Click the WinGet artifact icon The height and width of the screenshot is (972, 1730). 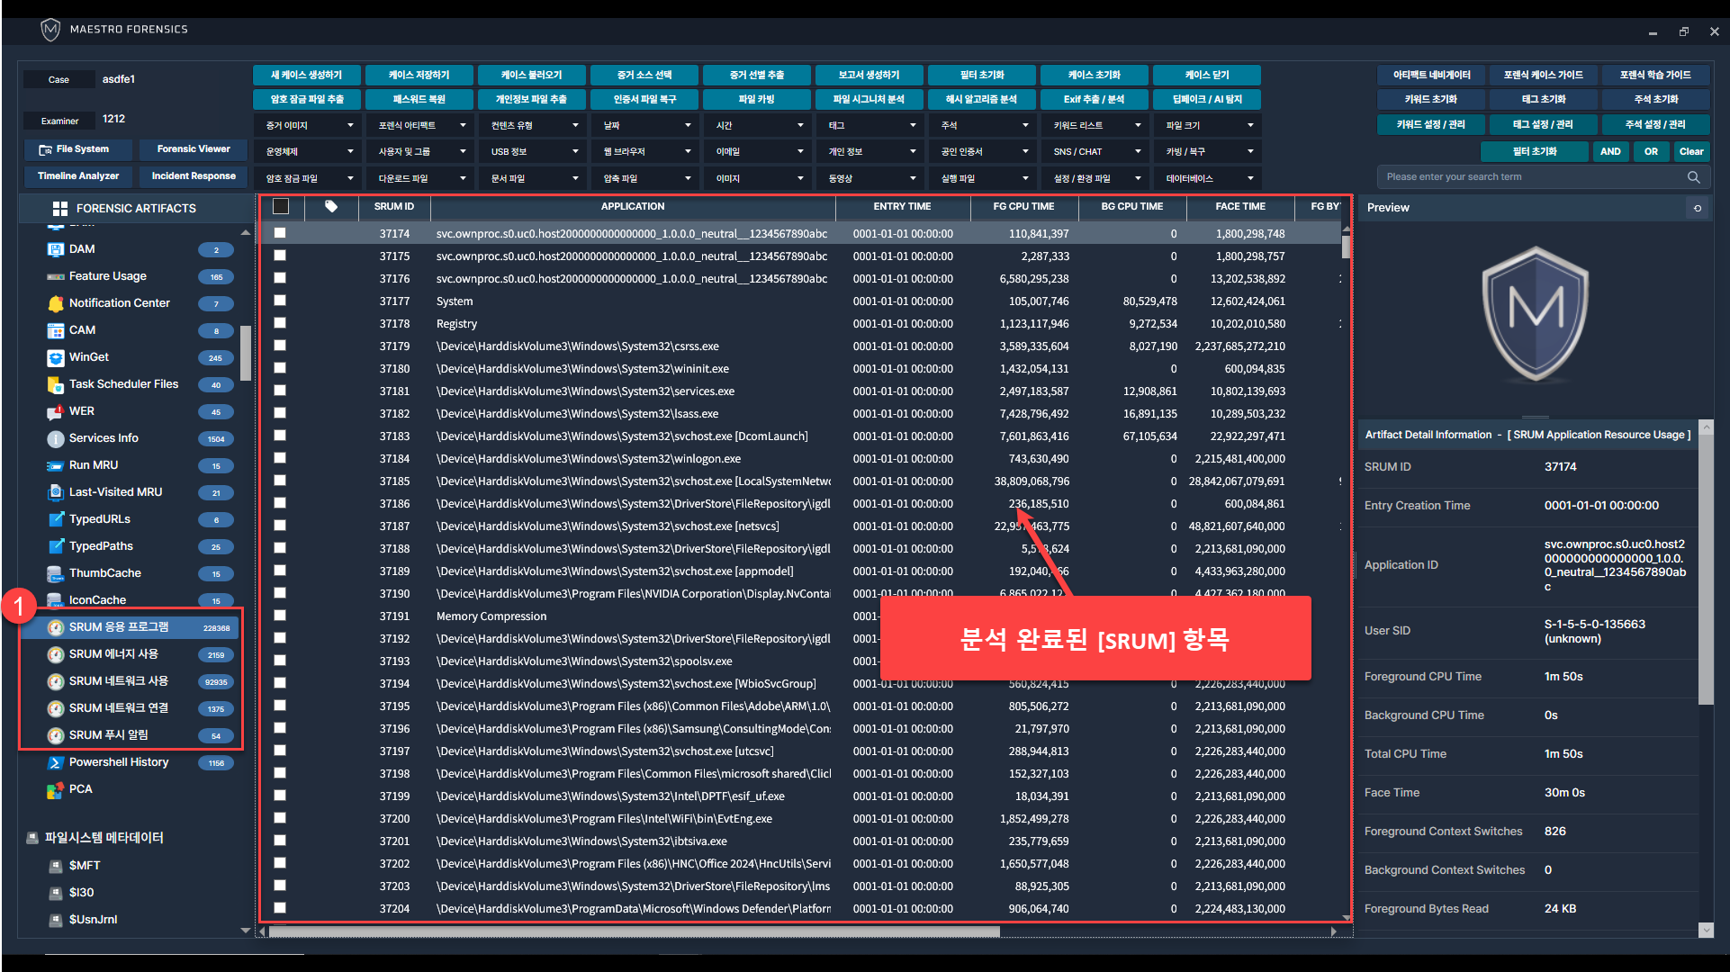point(56,358)
